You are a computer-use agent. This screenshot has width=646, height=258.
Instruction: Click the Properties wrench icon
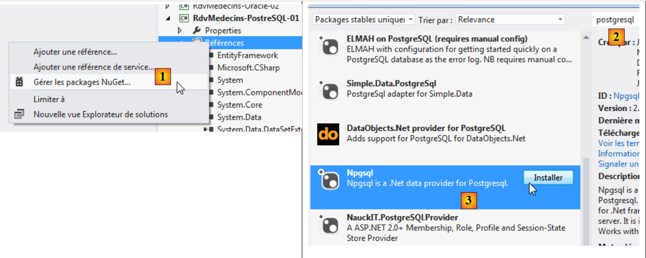[197, 30]
